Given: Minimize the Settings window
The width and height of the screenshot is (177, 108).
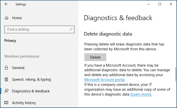Looking at the screenshot, I should tap(148, 4).
